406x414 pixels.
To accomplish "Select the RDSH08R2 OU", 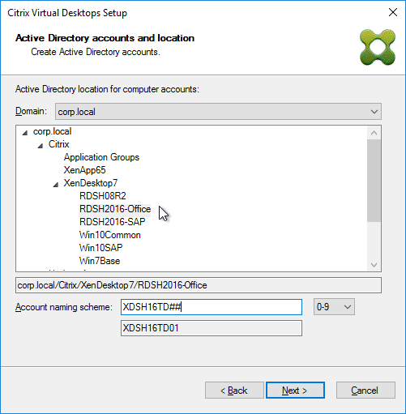I will pos(103,196).
